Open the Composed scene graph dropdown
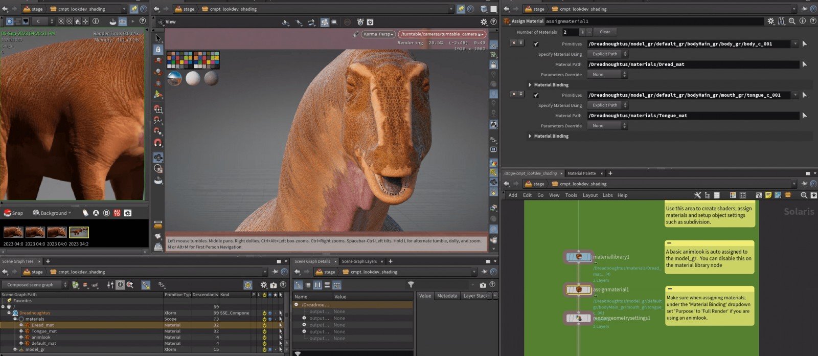The width and height of the screenshot is (818, 356). pos(36,285)
